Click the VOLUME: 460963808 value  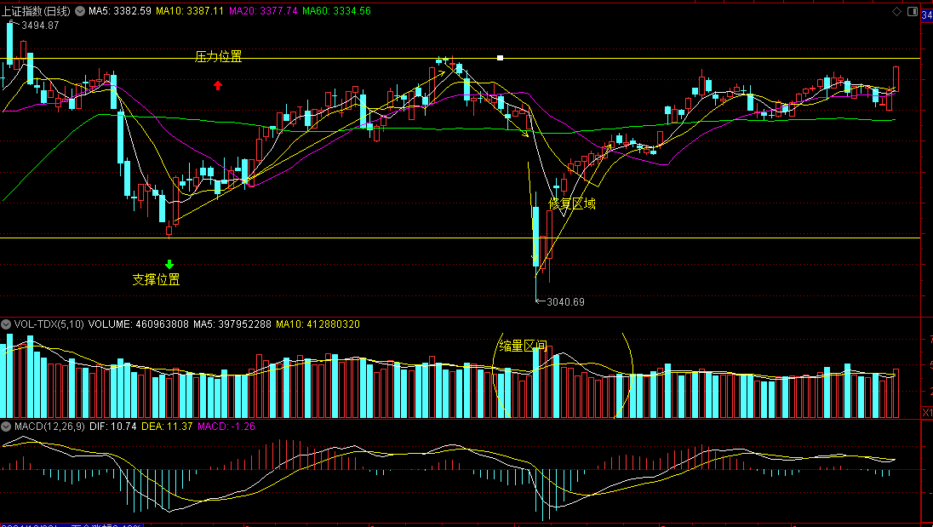[138, 324]
